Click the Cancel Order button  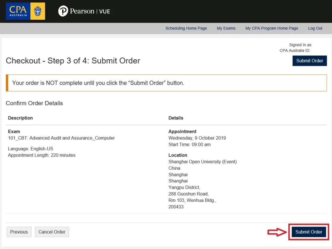pos(52,232)
